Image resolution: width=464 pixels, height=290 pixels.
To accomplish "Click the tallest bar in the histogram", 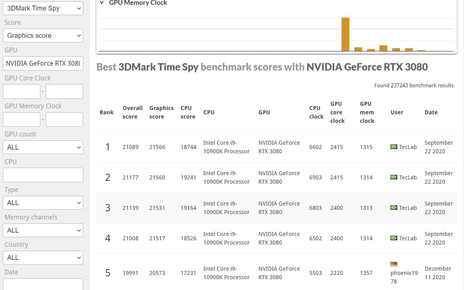I will coord(345,34).
